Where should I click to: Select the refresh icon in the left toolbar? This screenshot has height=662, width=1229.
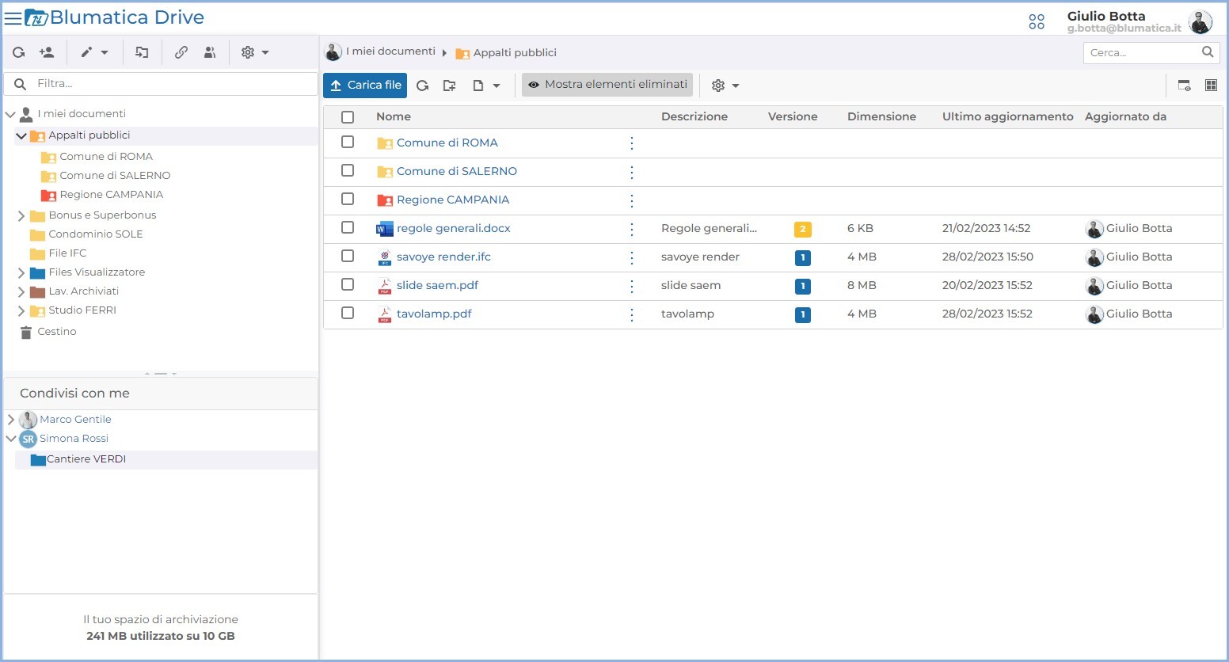click(19, 52)
